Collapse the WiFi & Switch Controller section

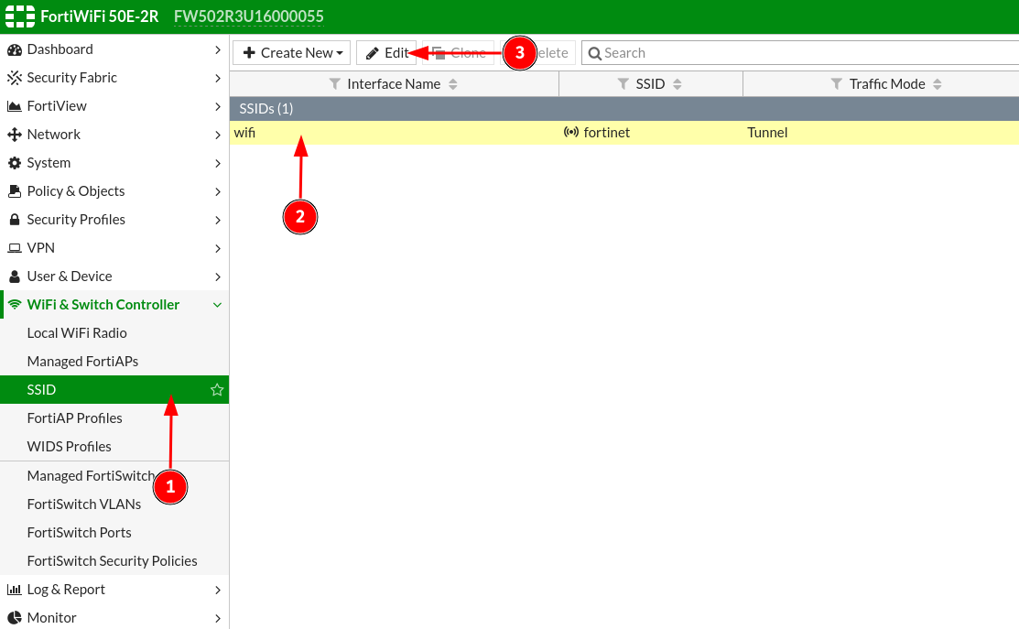point(217,305)
